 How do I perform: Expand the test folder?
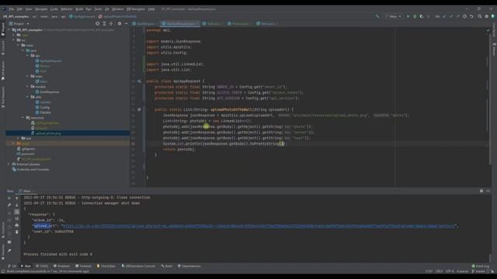(19, 138)
